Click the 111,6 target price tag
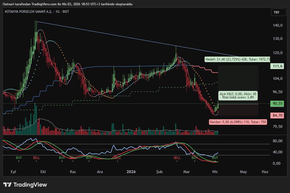The width and height of the screenshot is (290, 193). pos(277,66)
